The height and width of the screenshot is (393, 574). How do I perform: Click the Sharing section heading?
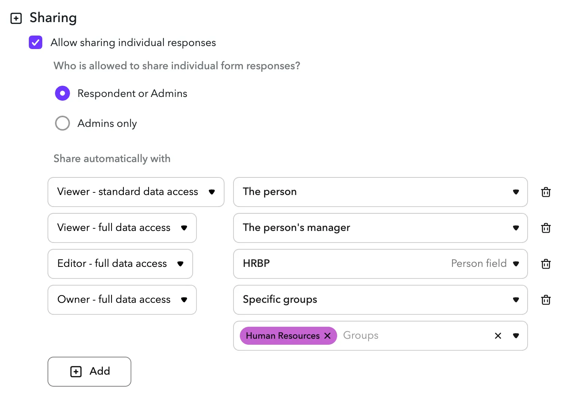[53, 18]
